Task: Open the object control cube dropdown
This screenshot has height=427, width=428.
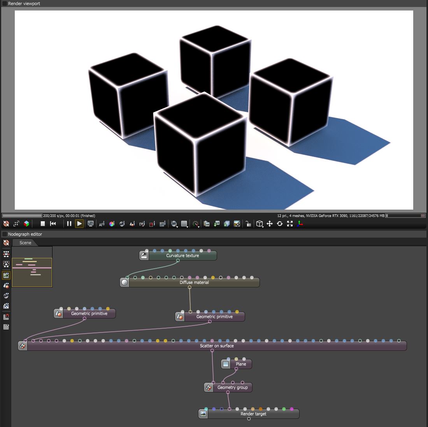Action: pyautogui.click(x=260, y=224)
